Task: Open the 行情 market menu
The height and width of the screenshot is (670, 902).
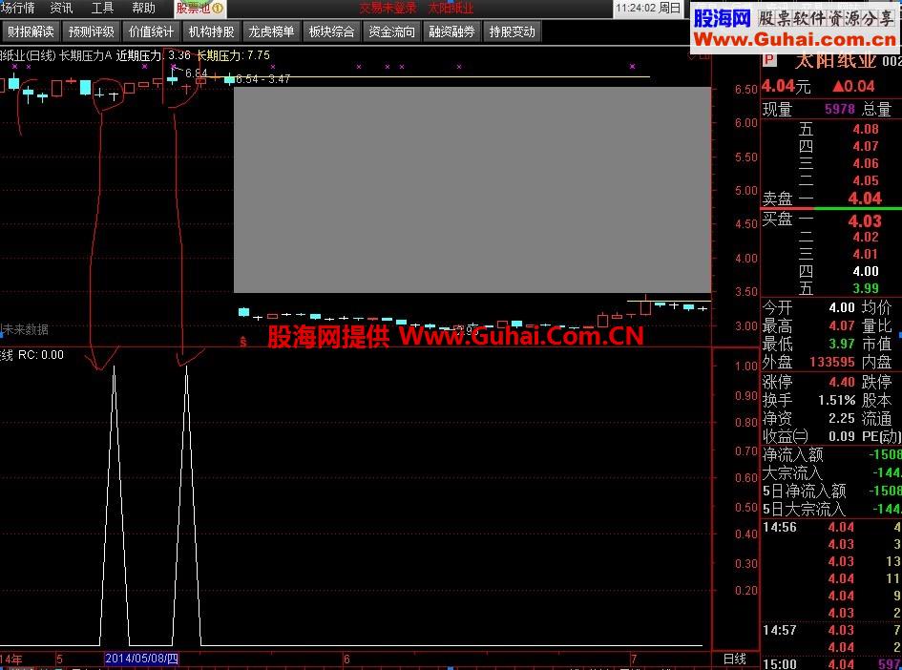Action: point(17,8)
